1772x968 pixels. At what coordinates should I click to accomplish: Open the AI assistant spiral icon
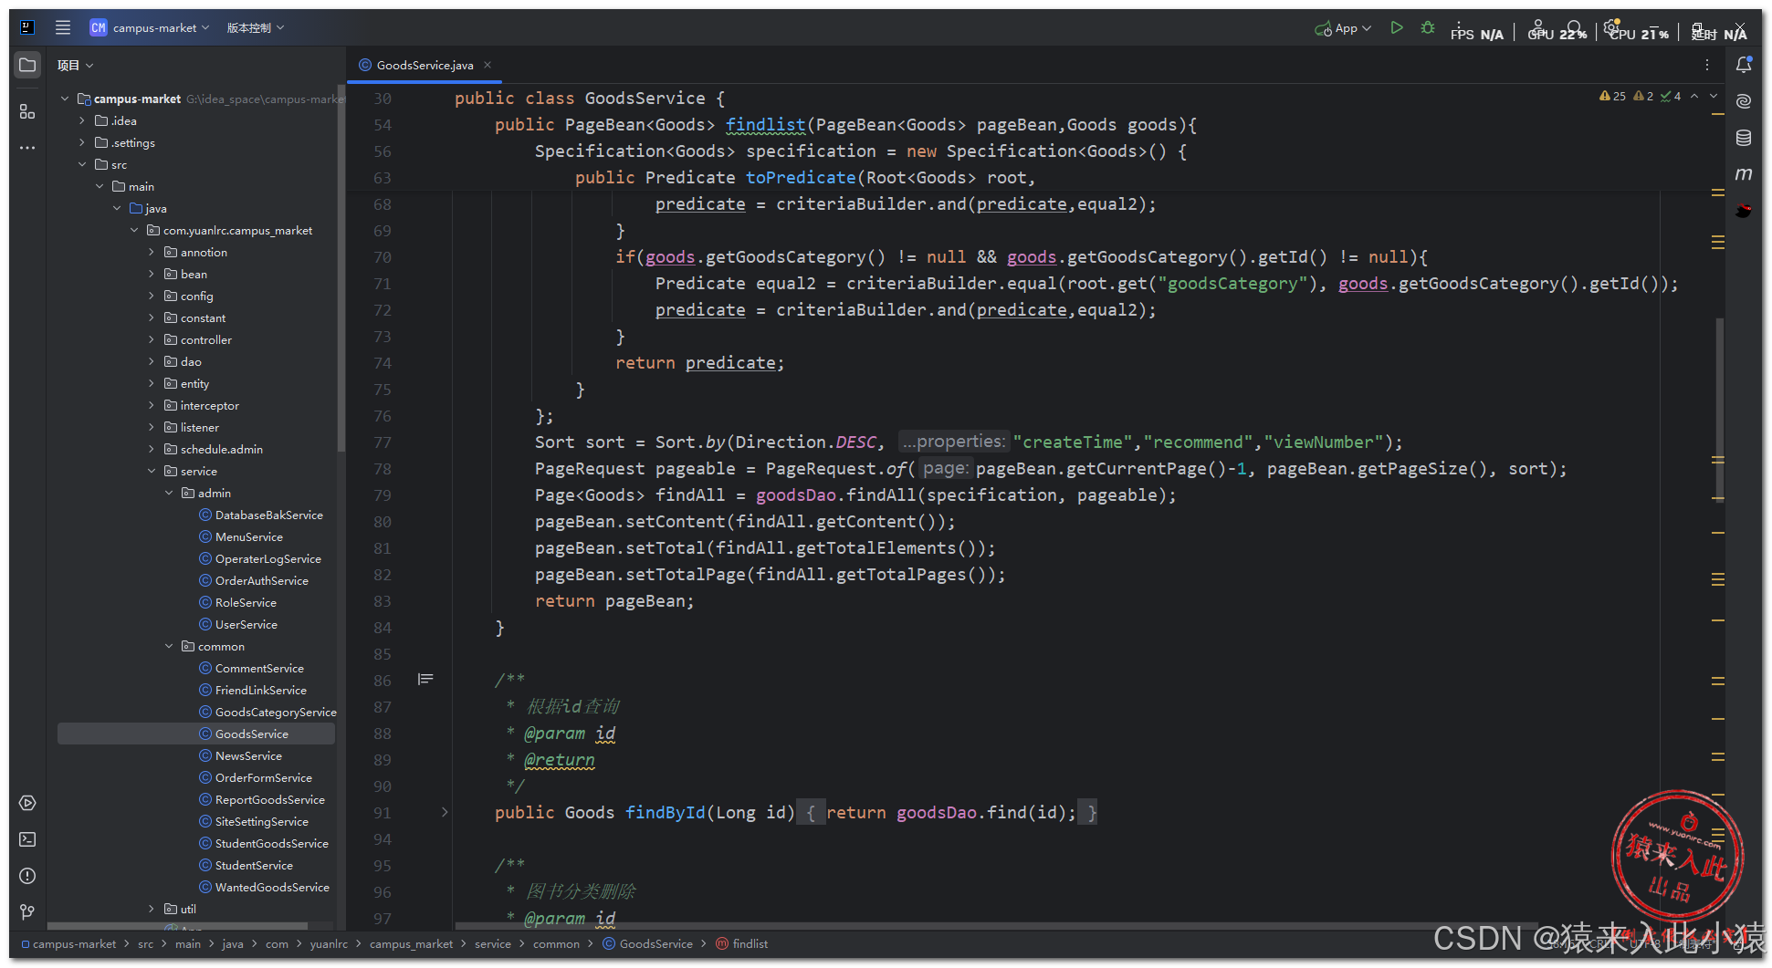point(1744,101)
